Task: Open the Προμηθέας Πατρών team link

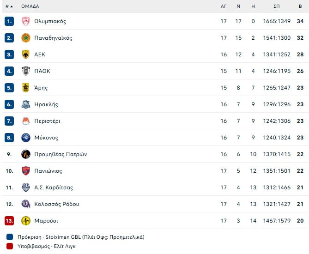Action: (61, 154)
